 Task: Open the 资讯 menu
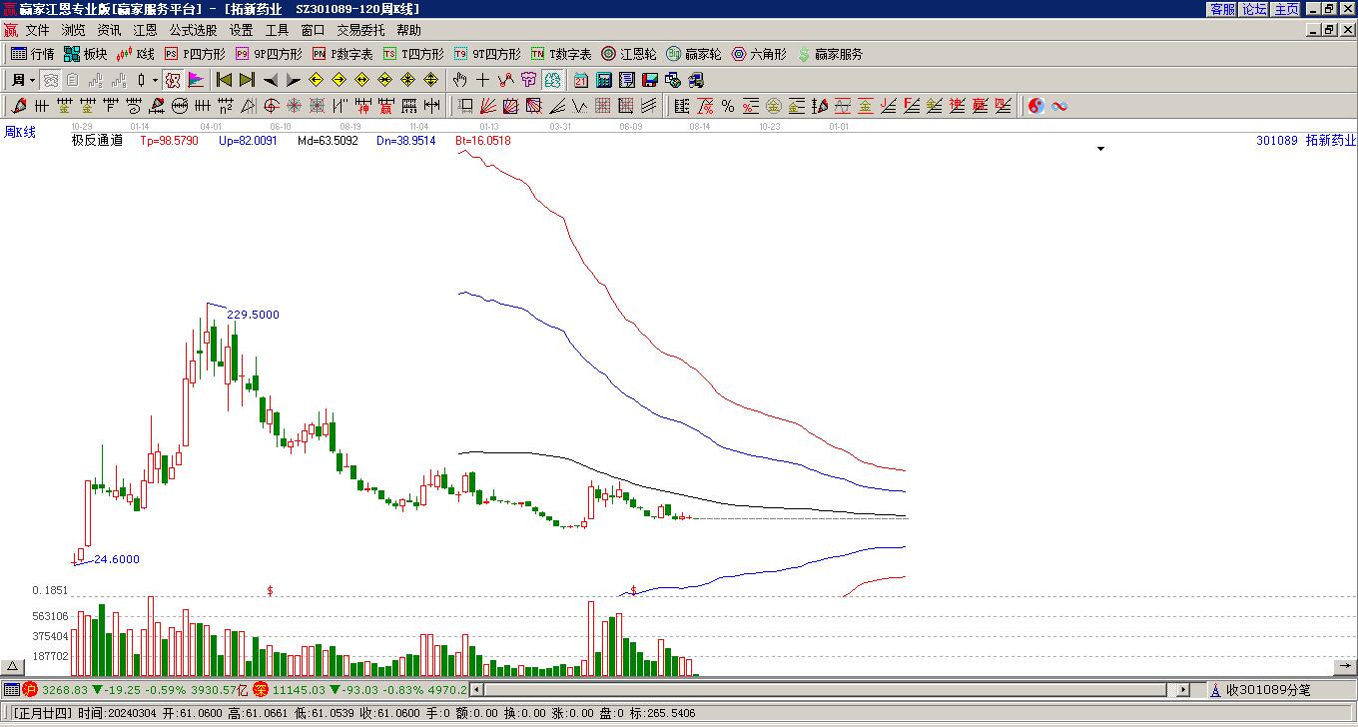(110, 30)
